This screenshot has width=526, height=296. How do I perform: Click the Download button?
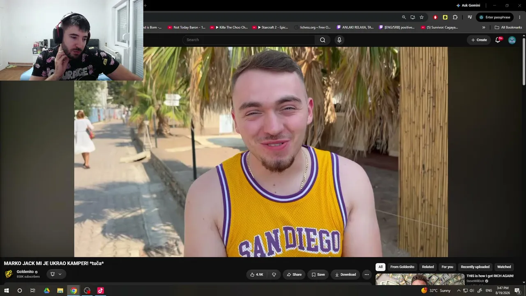click(345, 275)
